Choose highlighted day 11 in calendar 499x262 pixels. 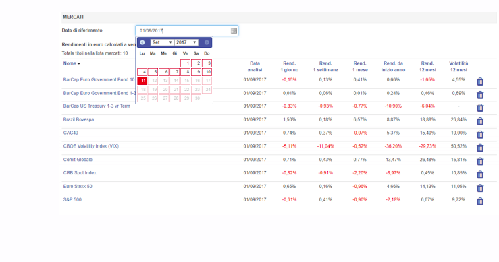click(142, 81)
